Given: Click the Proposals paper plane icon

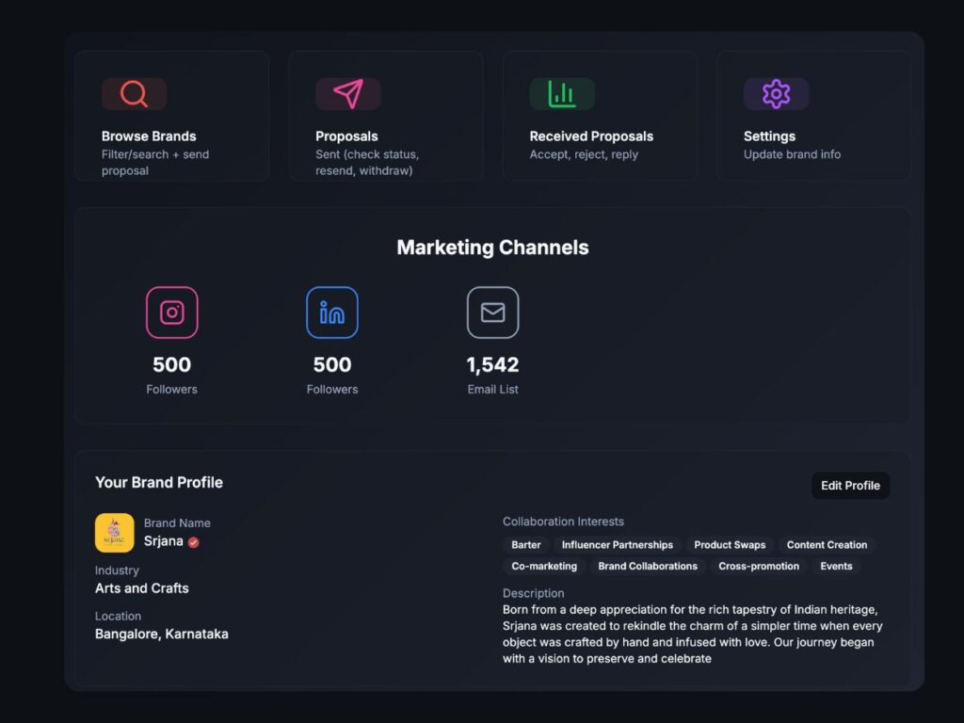Looking at the screenshot, I should click(348, 94).
